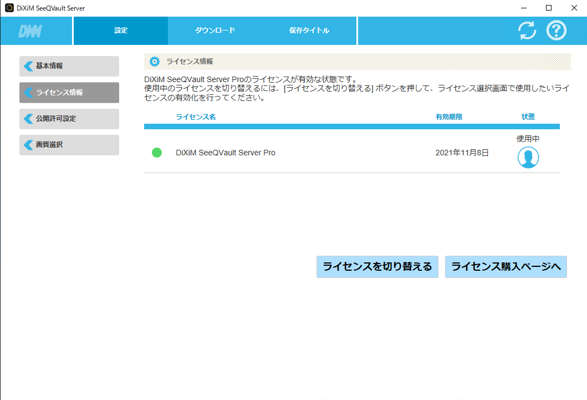
Task: Click the DiXiM logo in header
Action: (x=30, y=31)
